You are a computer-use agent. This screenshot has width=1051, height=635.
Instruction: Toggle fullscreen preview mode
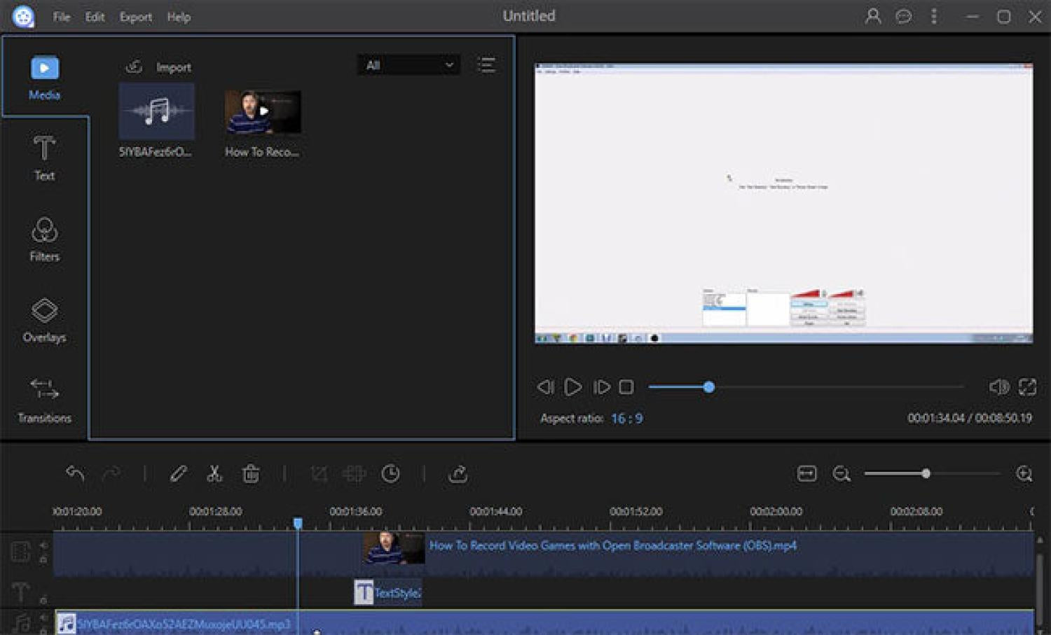point(1027,387)
